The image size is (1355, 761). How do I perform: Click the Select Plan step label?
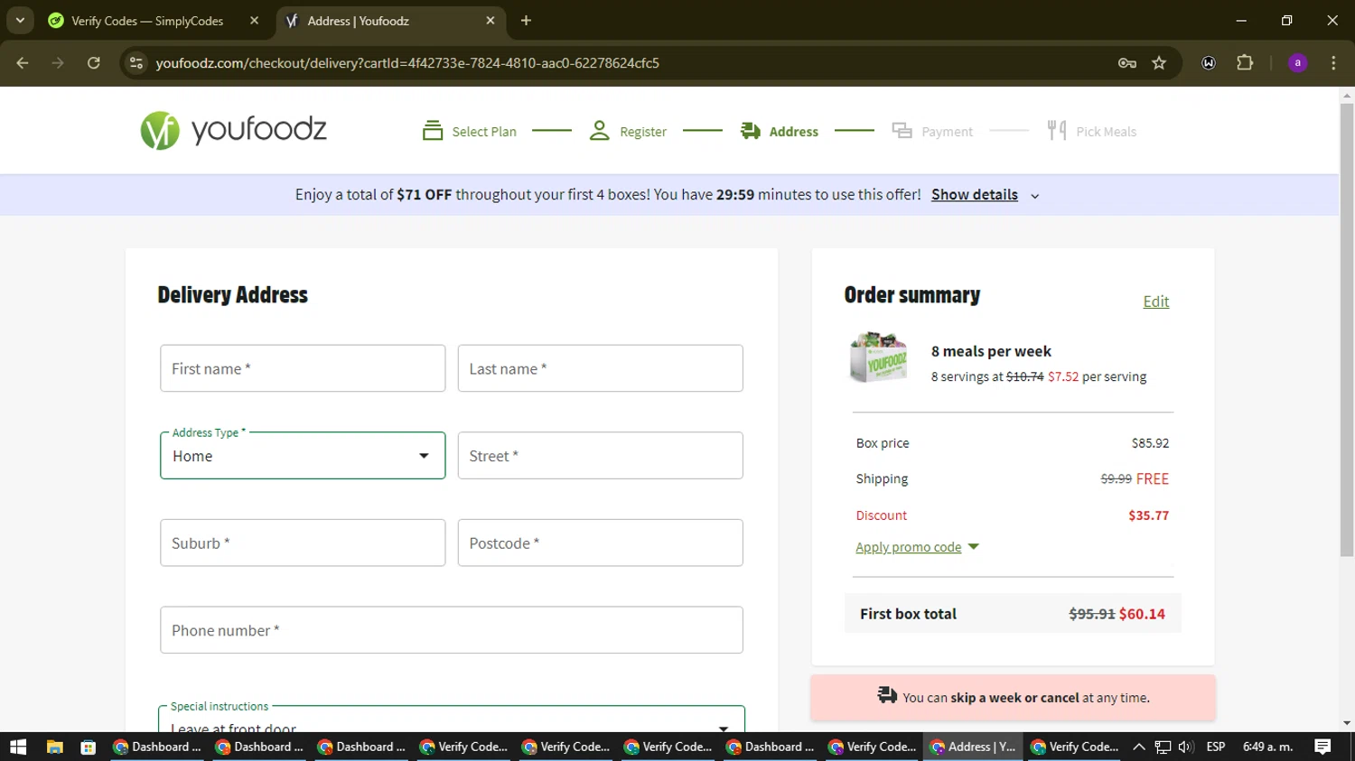pyautogui.click(x=484, y=132)
